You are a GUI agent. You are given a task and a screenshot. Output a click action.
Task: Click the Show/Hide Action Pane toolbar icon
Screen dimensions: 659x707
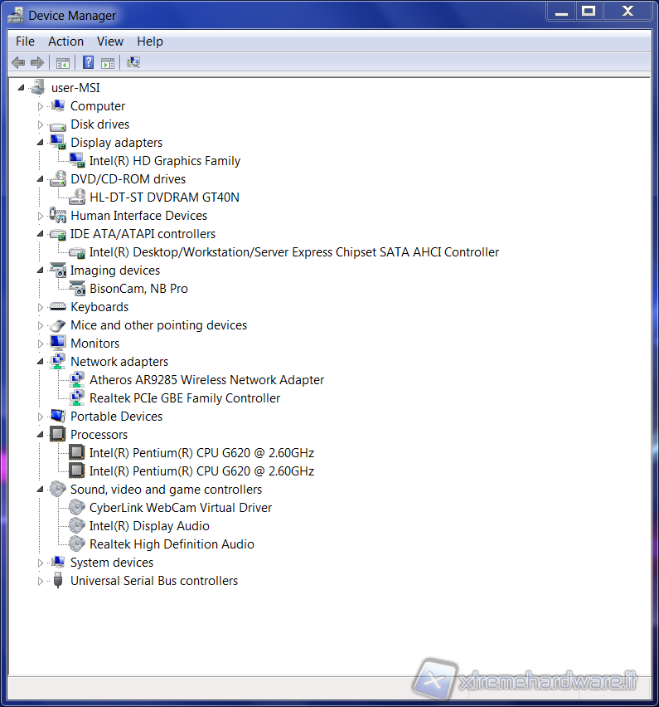[108, 62]
